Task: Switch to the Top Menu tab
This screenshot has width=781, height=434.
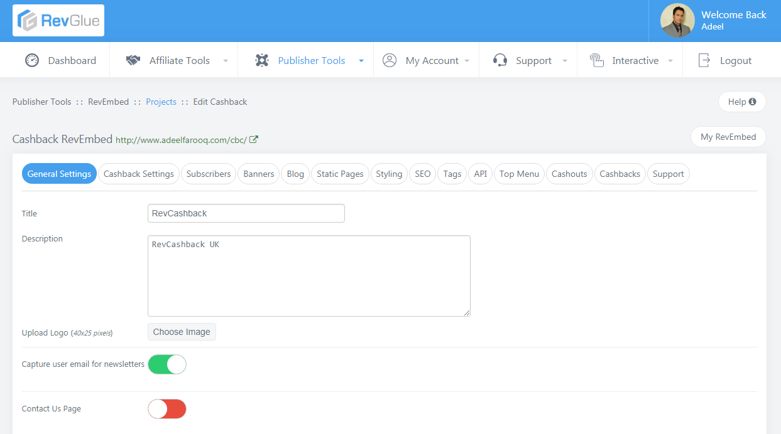Action: pos(520,174)
